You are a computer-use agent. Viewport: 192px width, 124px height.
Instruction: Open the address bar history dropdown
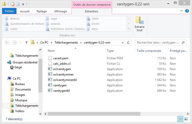click(123, 43)
